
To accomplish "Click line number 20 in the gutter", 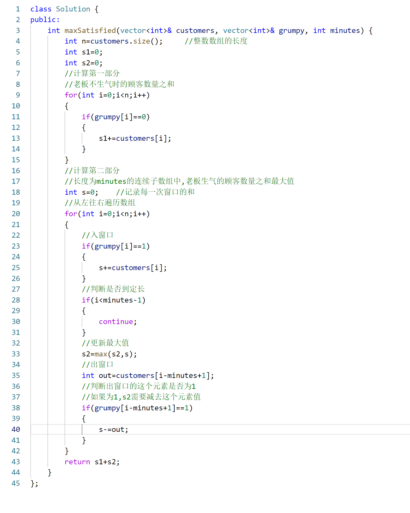I will [16, 214].
